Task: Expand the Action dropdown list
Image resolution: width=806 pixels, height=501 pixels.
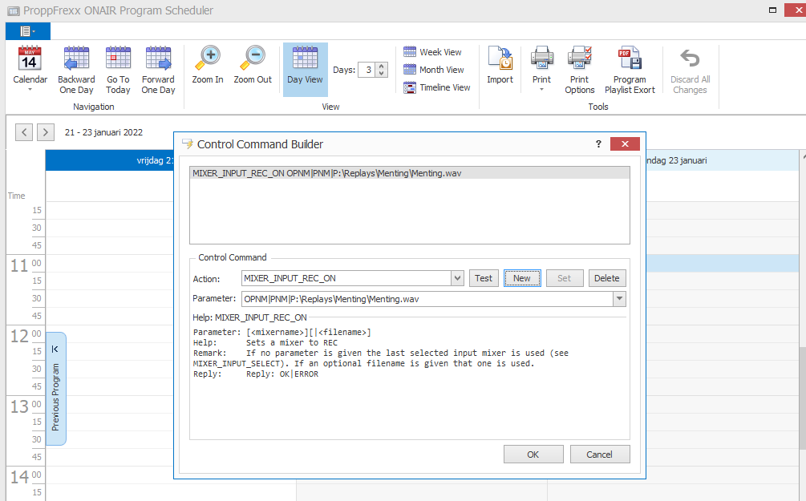Action: 457,278
